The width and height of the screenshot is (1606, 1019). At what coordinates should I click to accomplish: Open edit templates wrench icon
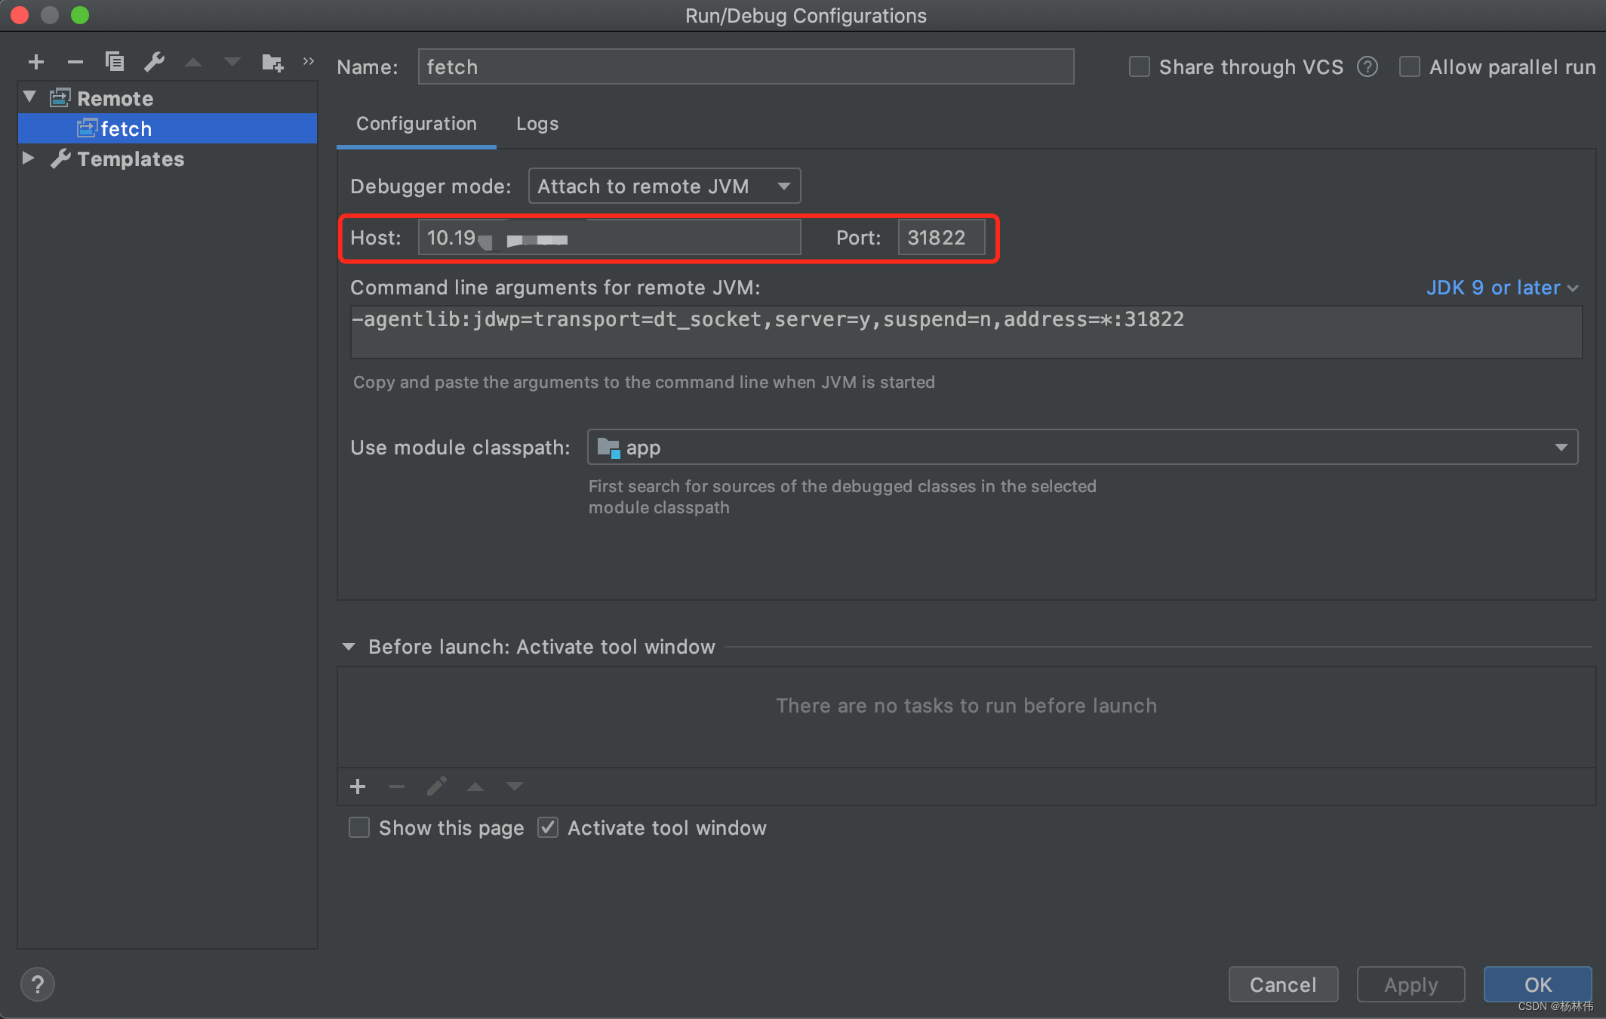[154, 62]
